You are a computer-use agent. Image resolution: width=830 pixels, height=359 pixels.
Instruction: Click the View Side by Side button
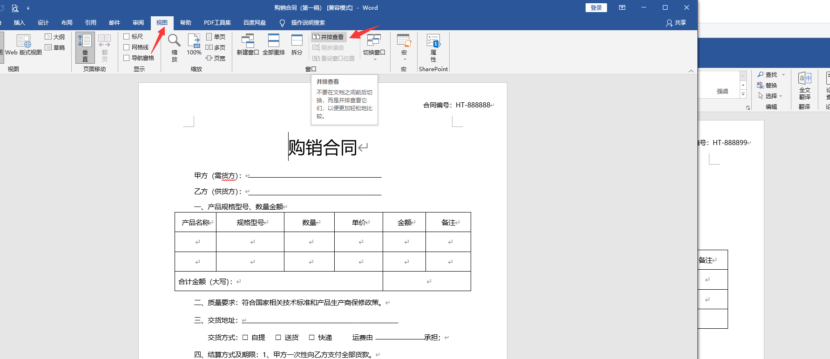(x=329, y=37)
